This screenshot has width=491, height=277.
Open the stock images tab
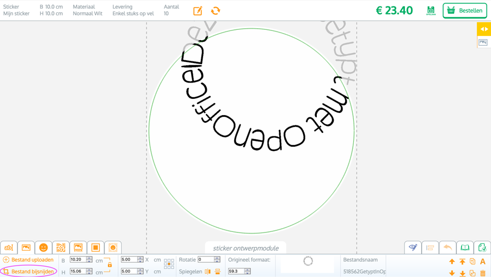[x=78, y=248]
